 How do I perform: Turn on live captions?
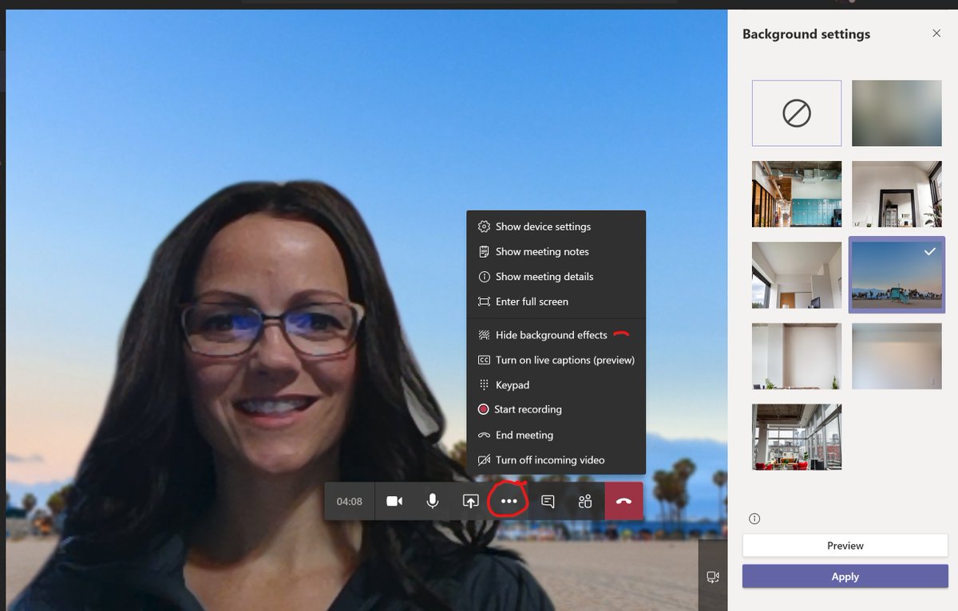coord(564,360)
